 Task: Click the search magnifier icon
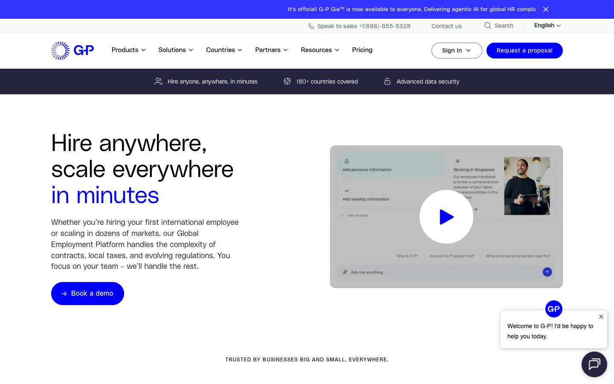[x=488, y=26]
